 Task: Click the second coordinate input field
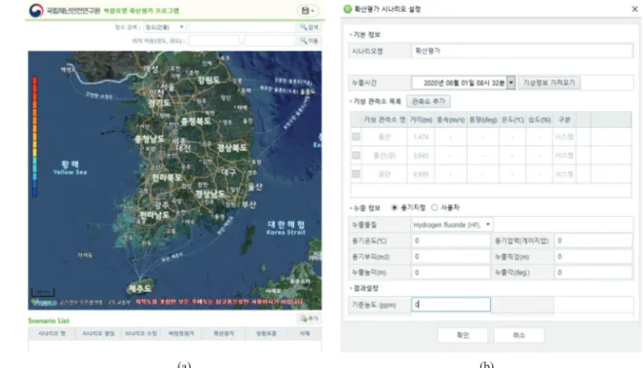(270, 41)
